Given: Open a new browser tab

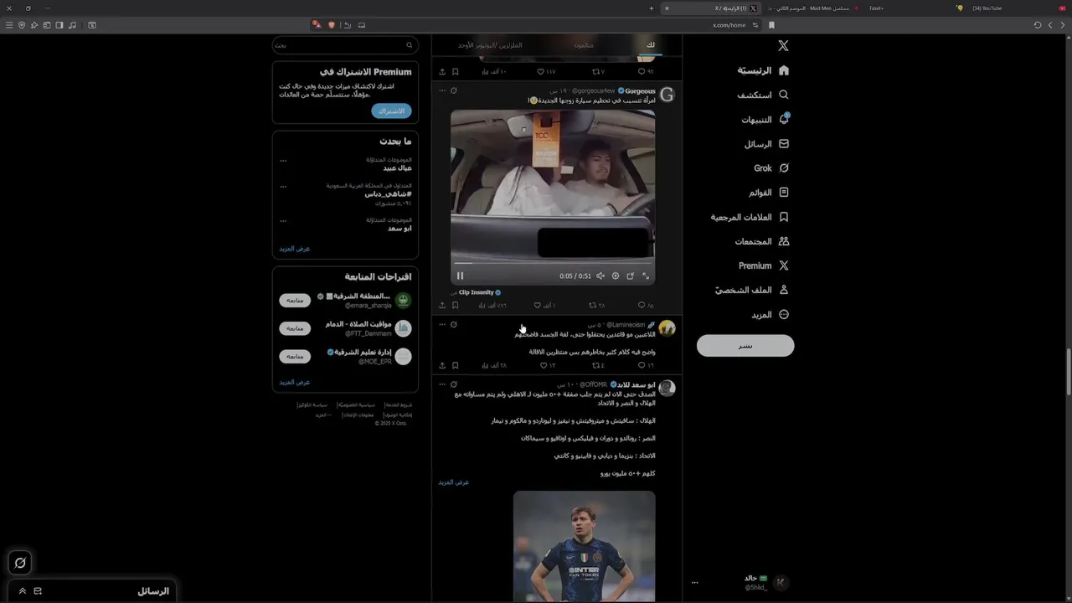Looking at the screenshot, I should click(x=652, y=8).
